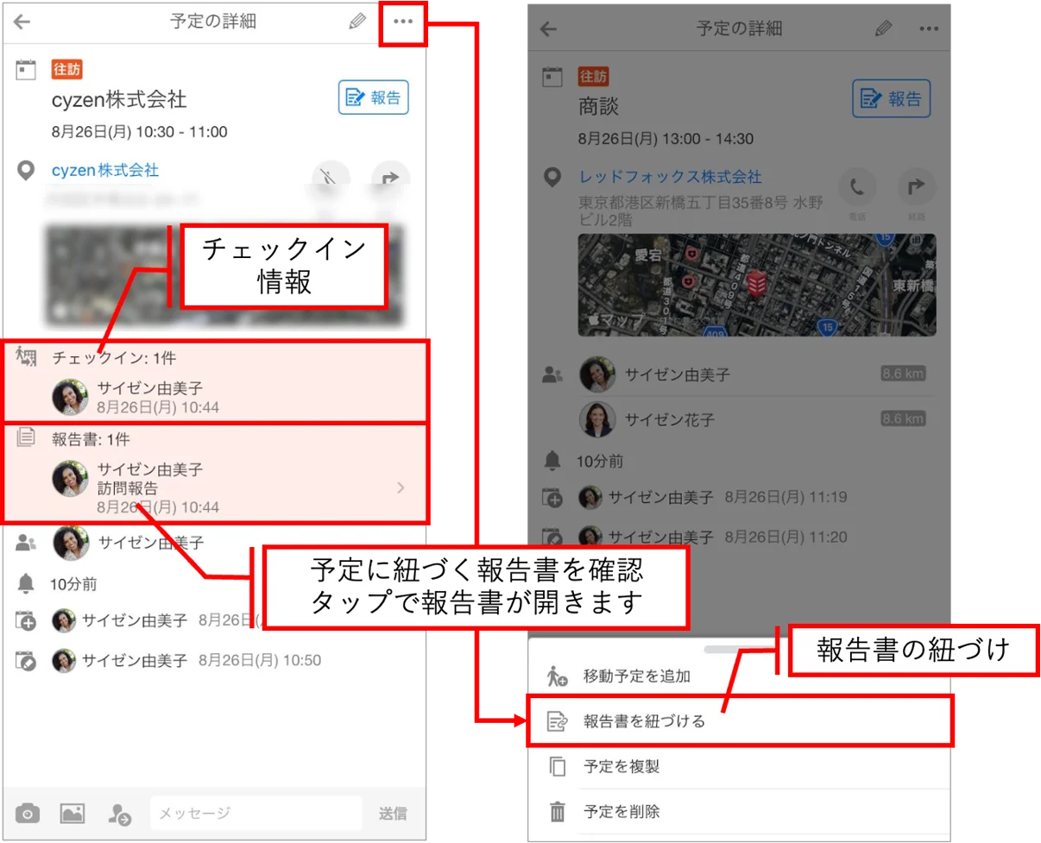Screen dimensions: 1041x843
Task: Open the pencil edit icon on left screen
Action: tap(357, 22)
